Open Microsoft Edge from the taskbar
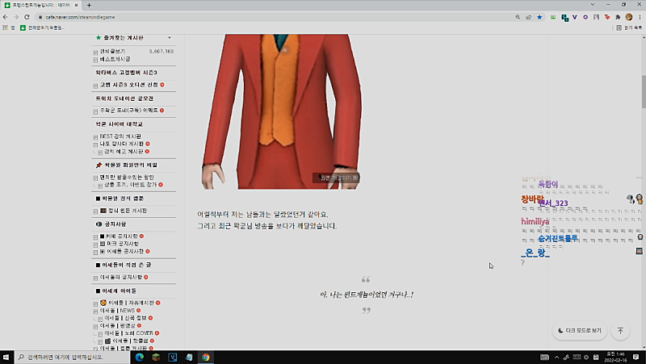Viewport: 646px width, 364px height. point(139,357)
